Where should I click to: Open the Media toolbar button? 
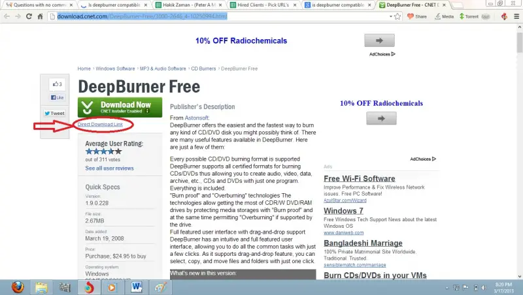point(444,16)
